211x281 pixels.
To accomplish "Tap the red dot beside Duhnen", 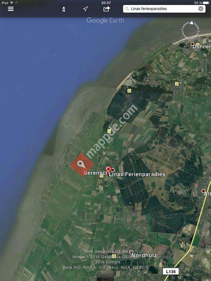I will click(x=192, y=44).
